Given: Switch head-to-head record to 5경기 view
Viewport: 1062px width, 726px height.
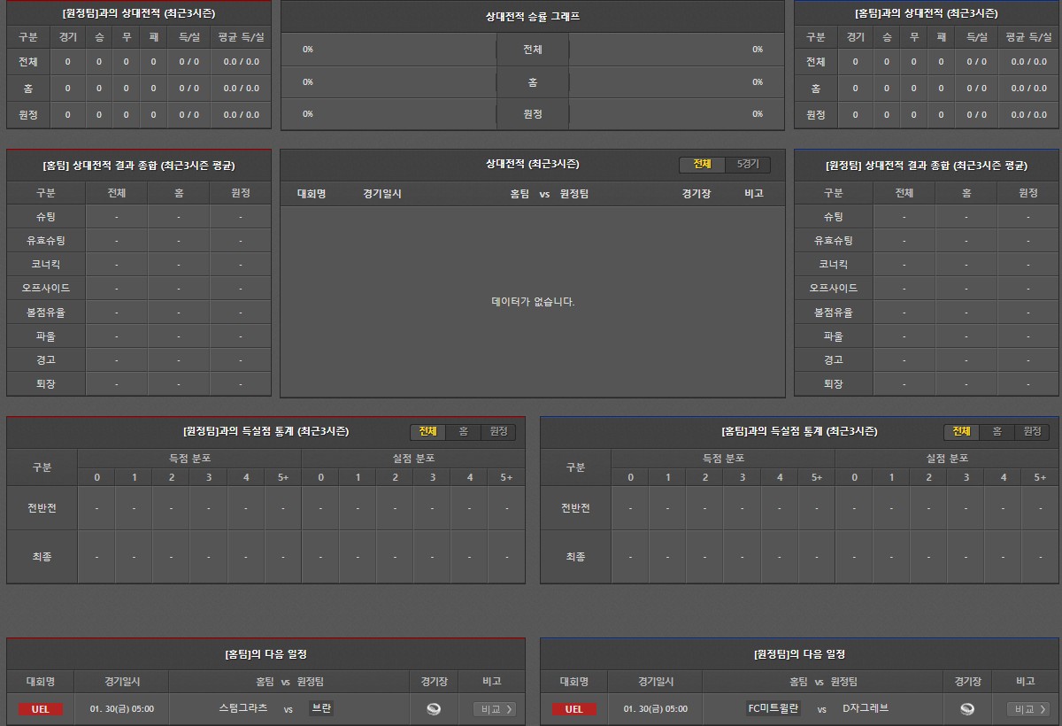Looking at the screenshot, I should [x=748, y=165].
